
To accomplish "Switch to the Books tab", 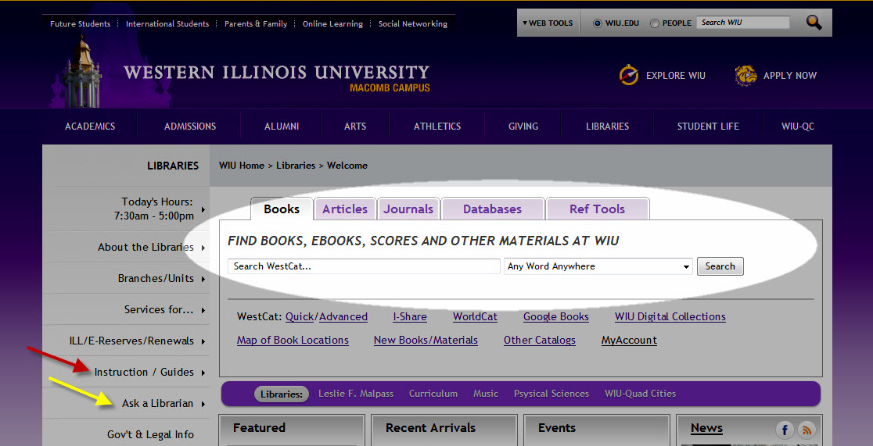I will pyautogui.click(x=282, y=209).
